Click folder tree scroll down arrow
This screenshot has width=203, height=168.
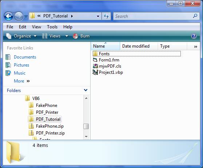coord(86,136)
